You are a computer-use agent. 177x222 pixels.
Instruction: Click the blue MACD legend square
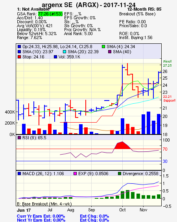pyautogui.click(x=19, y=173)
